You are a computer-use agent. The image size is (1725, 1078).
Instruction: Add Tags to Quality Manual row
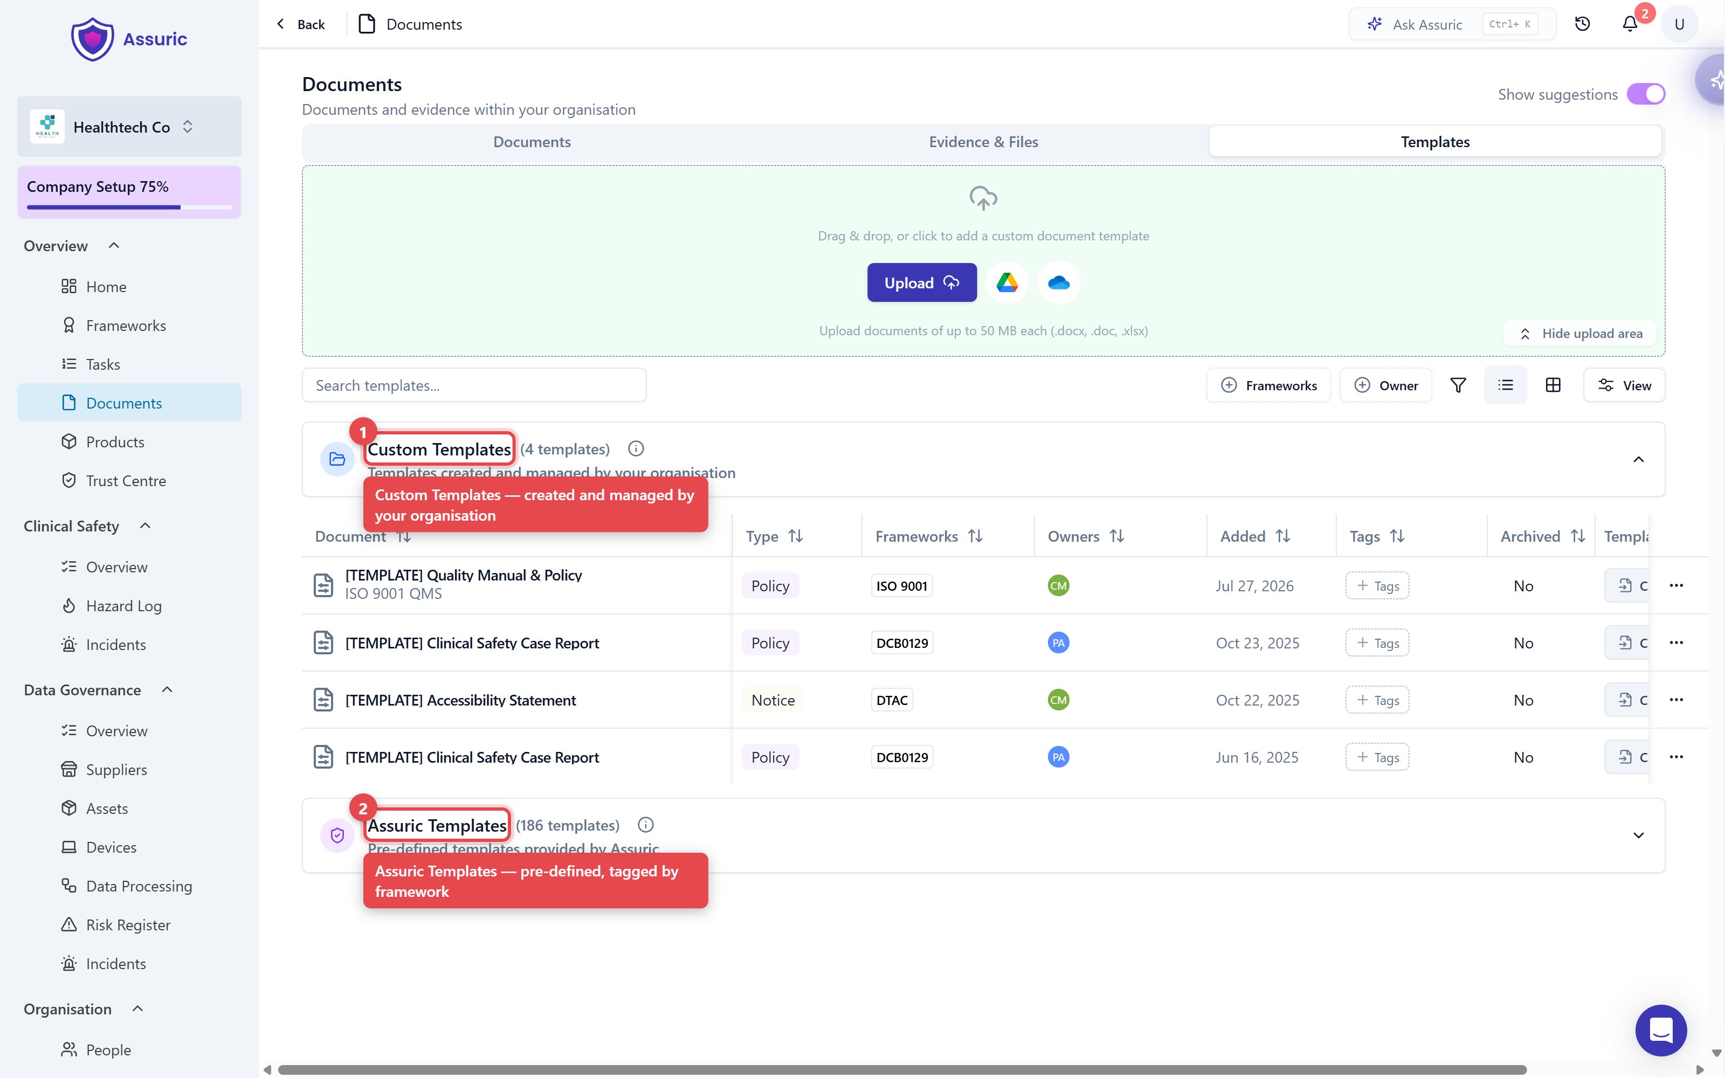(1377, 586)
